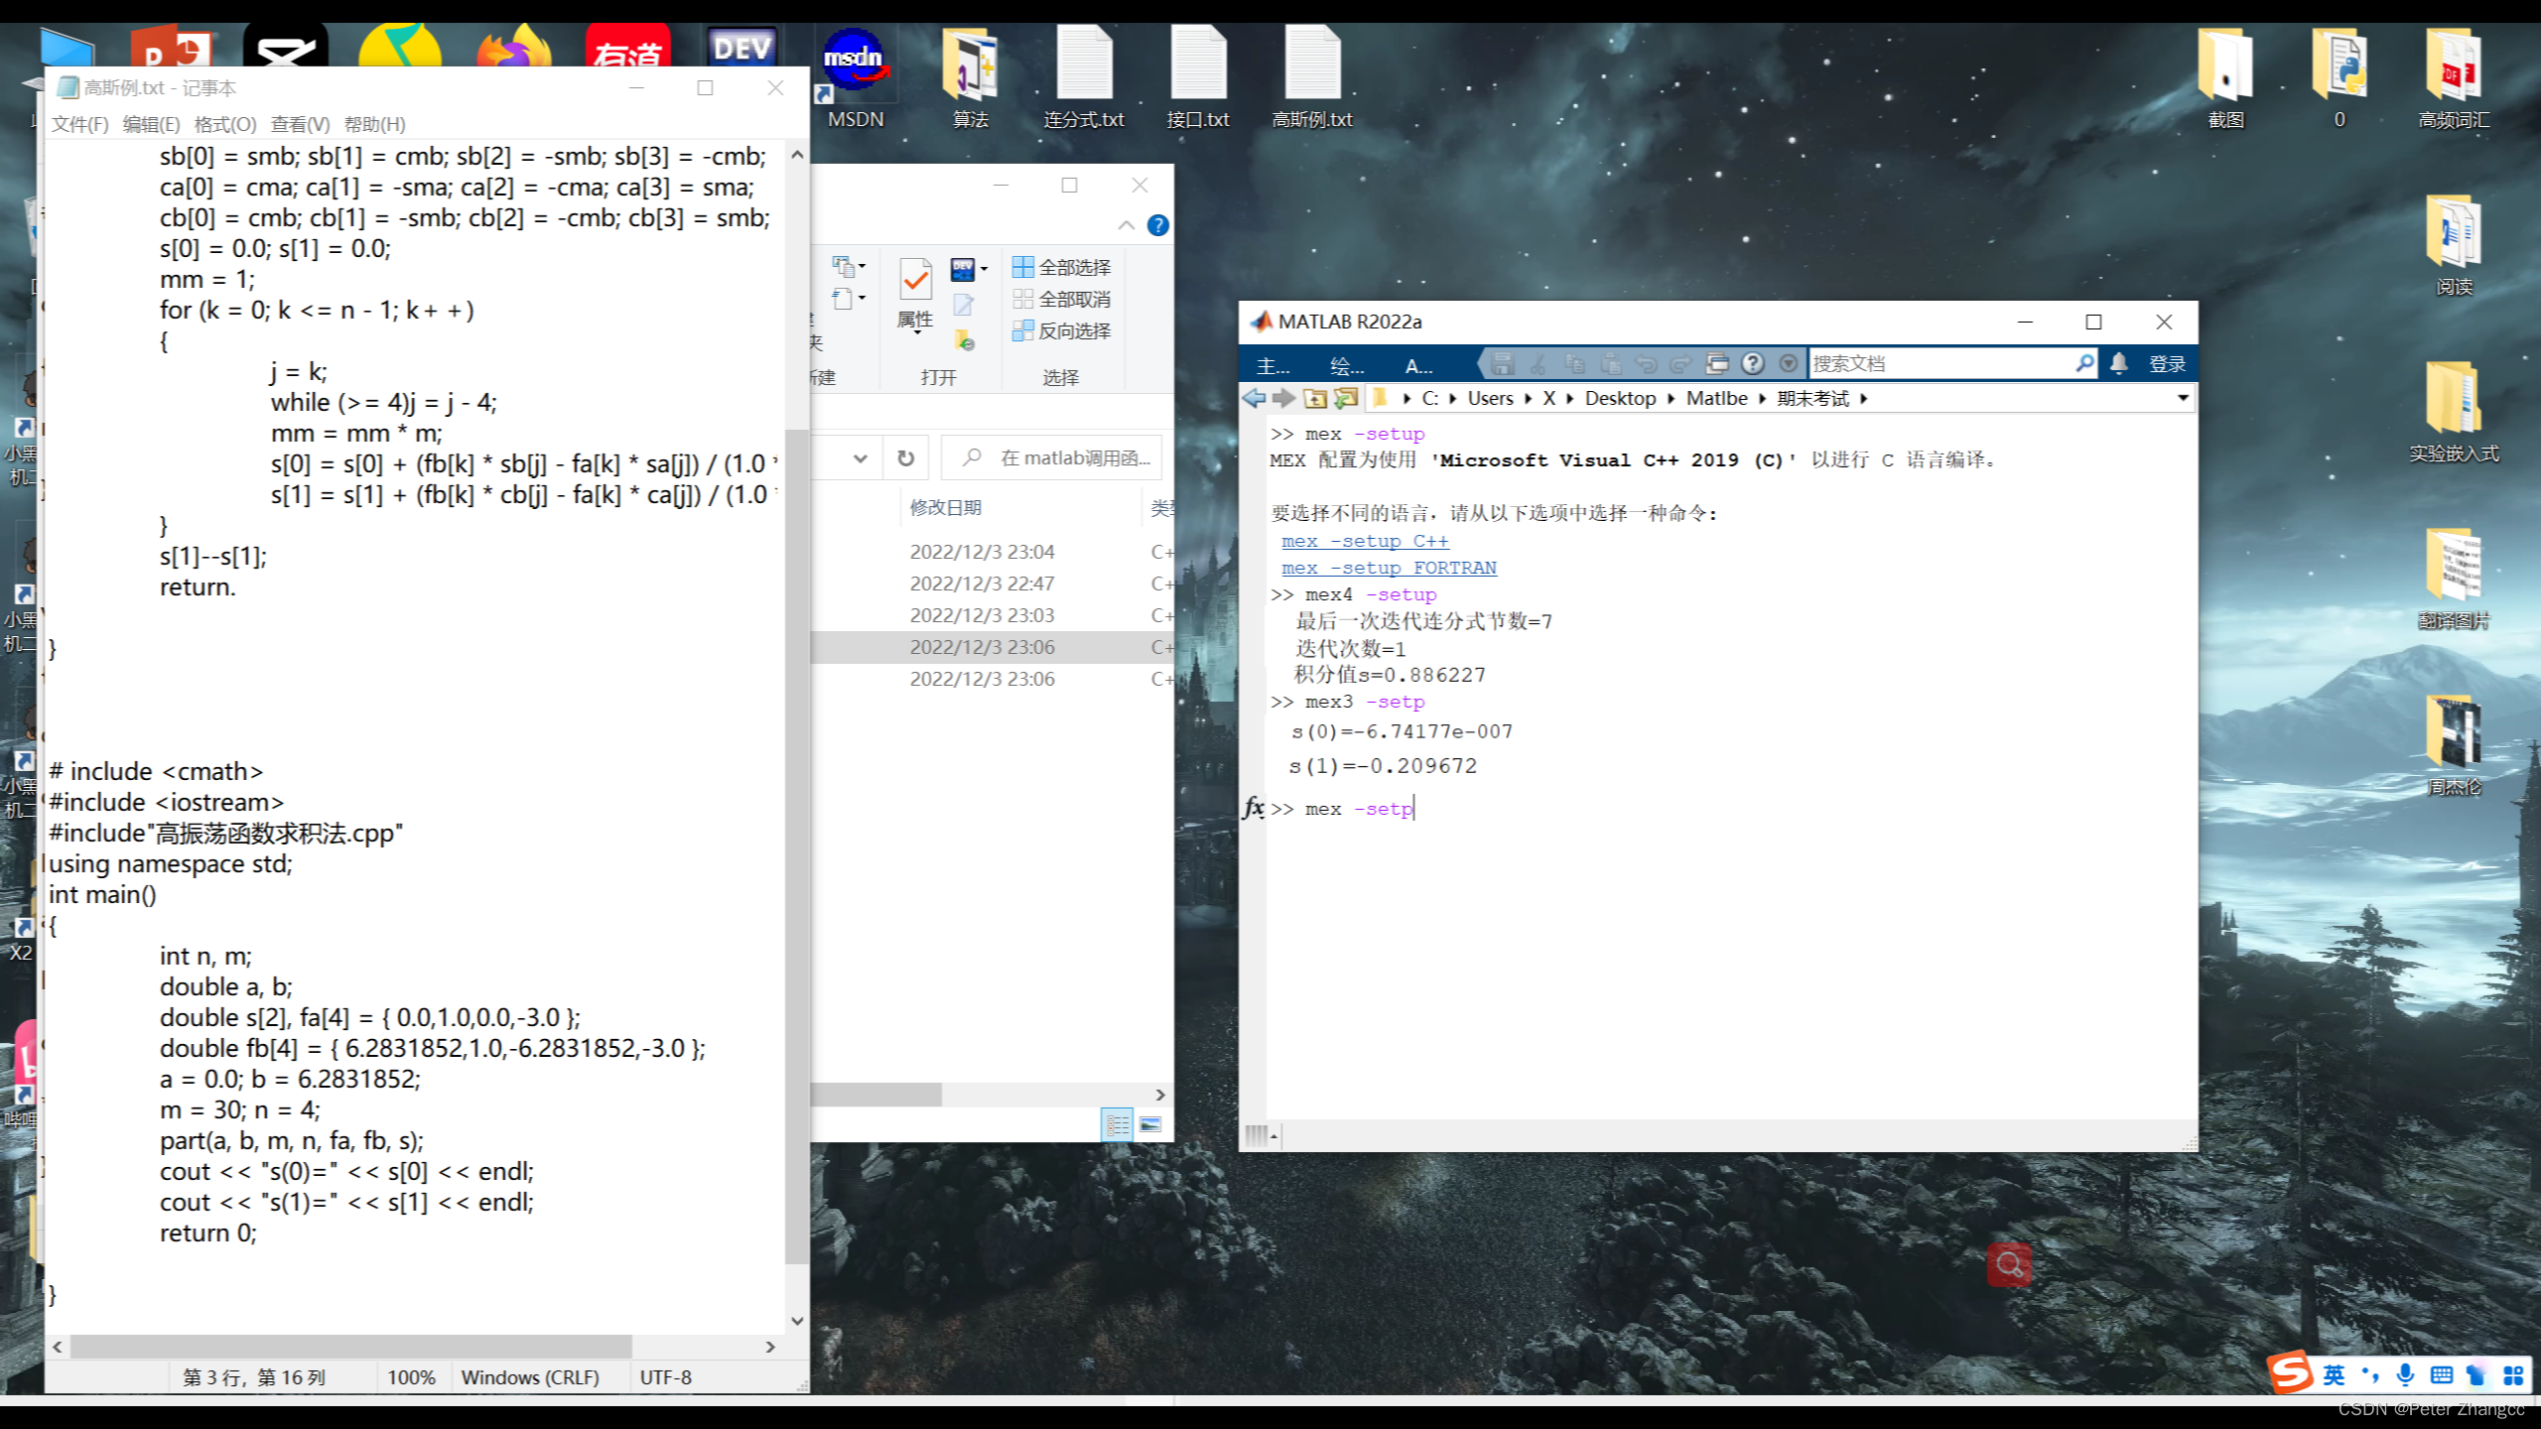Screen dimensions: 2541x1429
Task: Click MATLAB notification bell icon
Action: [x=2118, y=364]
